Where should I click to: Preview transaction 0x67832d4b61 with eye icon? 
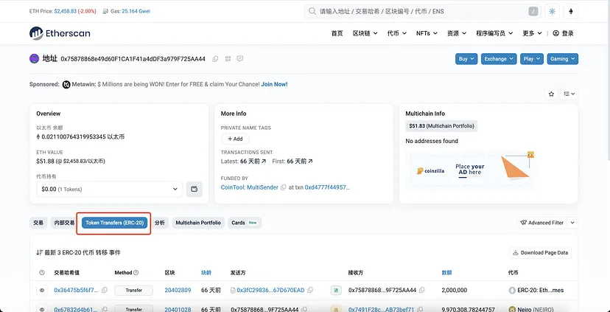point(42,309)
